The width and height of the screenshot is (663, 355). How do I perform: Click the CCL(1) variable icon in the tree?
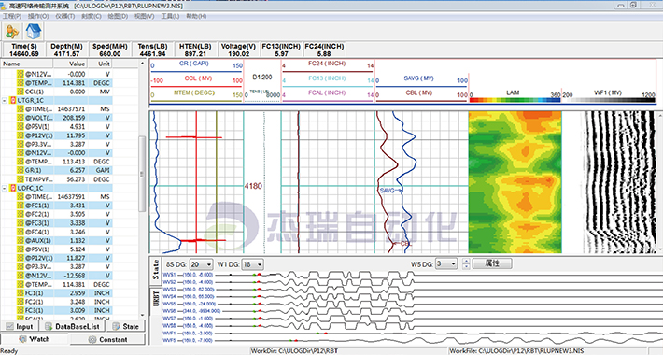pyautogui.click(x=21, y=92)
